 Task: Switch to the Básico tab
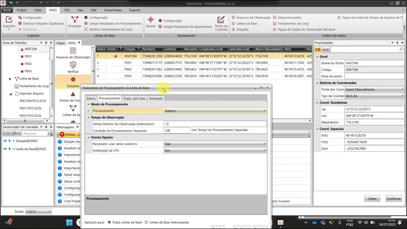pos(91,98)
